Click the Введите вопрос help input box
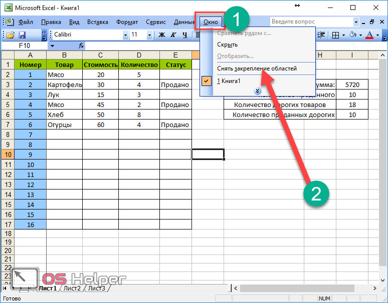The width and height of the screenshot is (388, 303). point(312,21)
